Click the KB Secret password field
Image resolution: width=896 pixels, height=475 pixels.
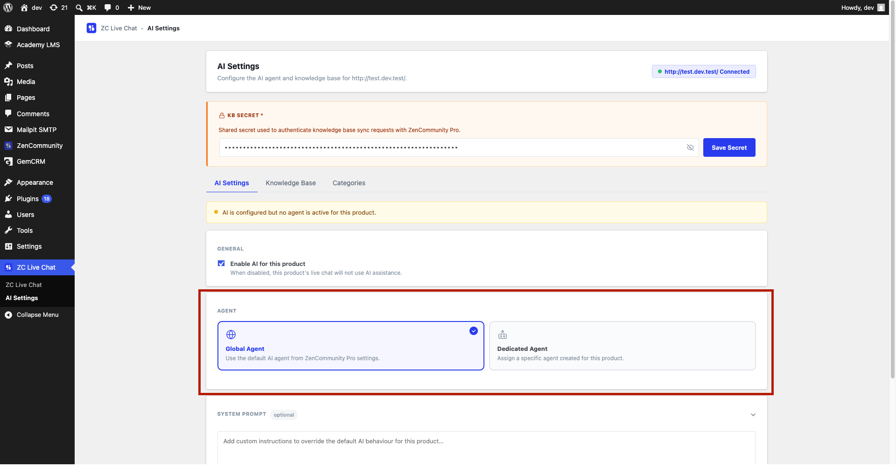point(459,147)
